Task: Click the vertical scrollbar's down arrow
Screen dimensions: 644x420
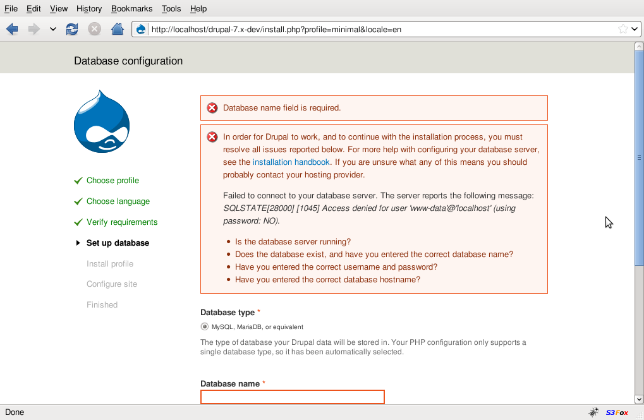Action: (639, 399)
